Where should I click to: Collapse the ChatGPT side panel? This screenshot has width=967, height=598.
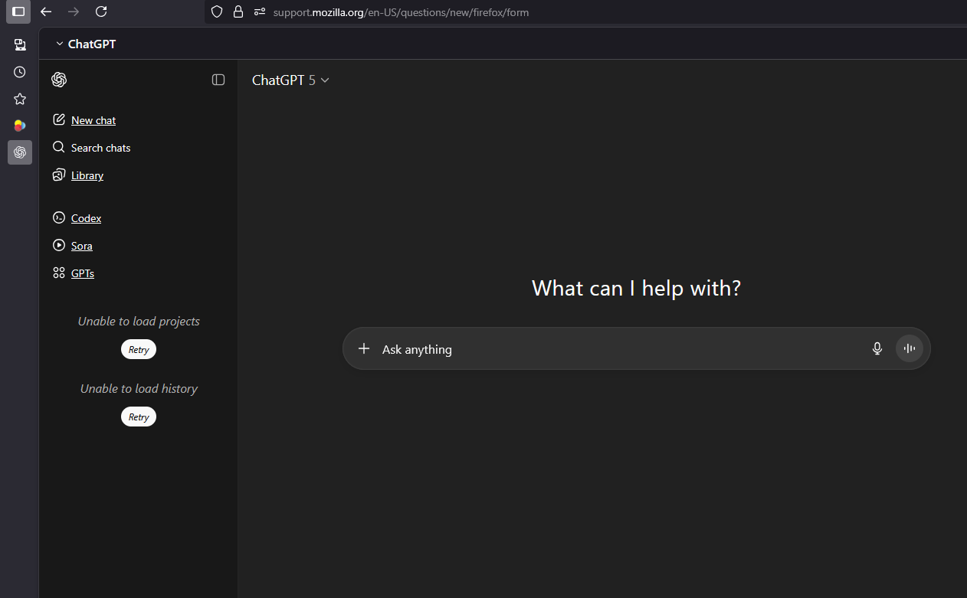(218, 80)
